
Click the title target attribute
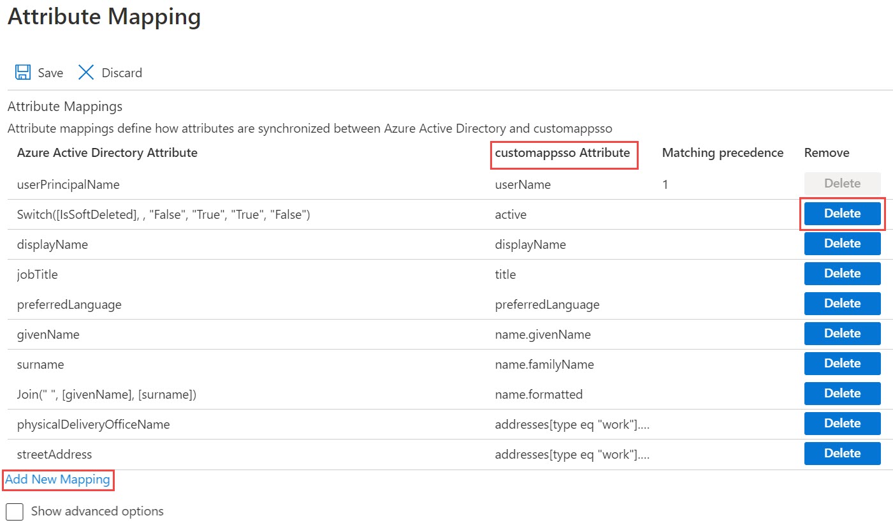(x=505, y=275)
